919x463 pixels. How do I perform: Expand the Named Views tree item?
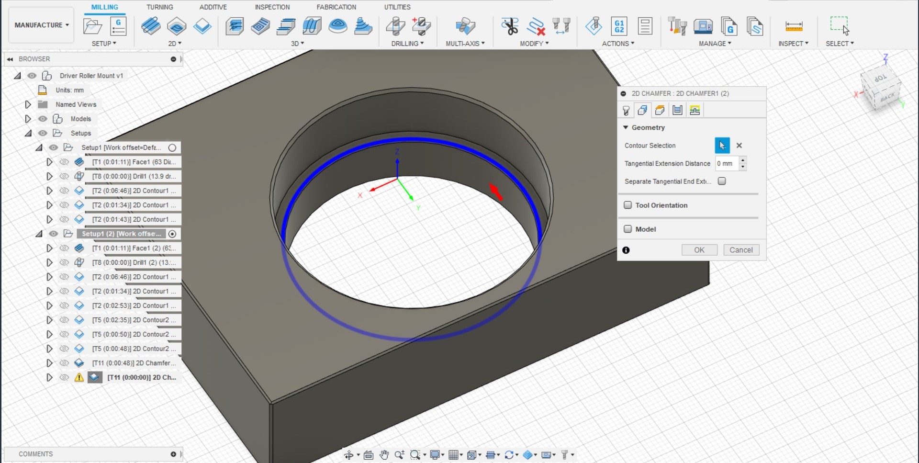[x=27, y=104]
